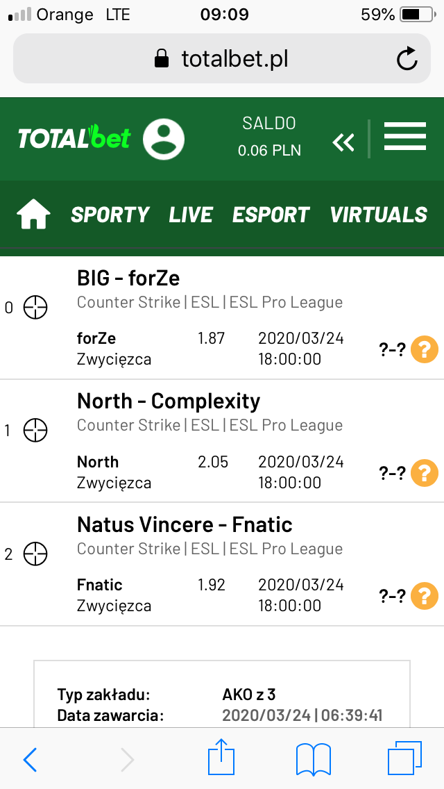Image resolution: width=444 pixels, height=789 pixels.
Task: Tap the crosshair icon for North - Complexity
Action: (x=35, y=431)
